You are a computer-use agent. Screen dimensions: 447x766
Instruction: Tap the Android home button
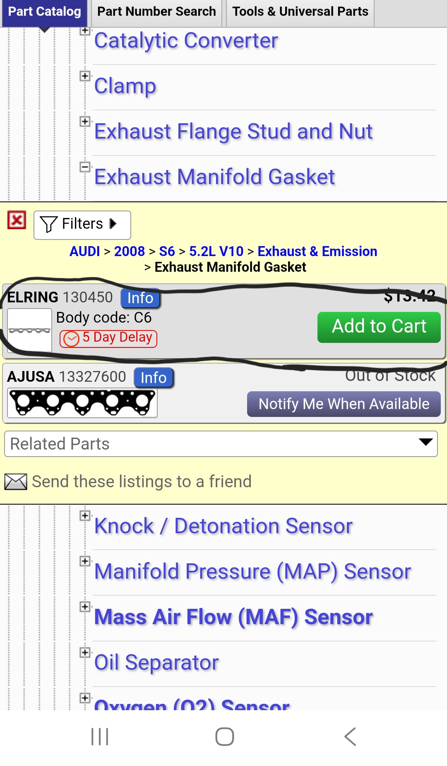[x=225, y=737]
